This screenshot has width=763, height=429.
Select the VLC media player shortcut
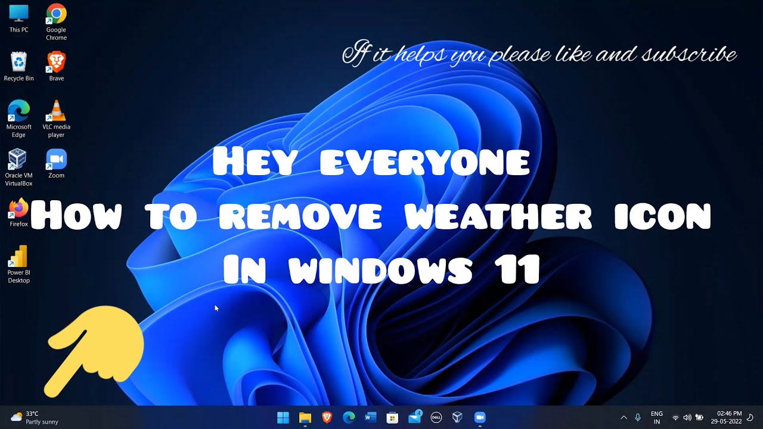coord(56,119)
